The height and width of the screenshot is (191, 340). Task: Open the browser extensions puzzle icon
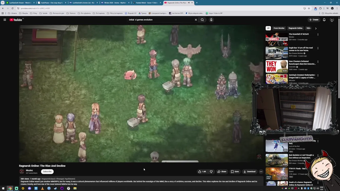[x=321, y=8]
